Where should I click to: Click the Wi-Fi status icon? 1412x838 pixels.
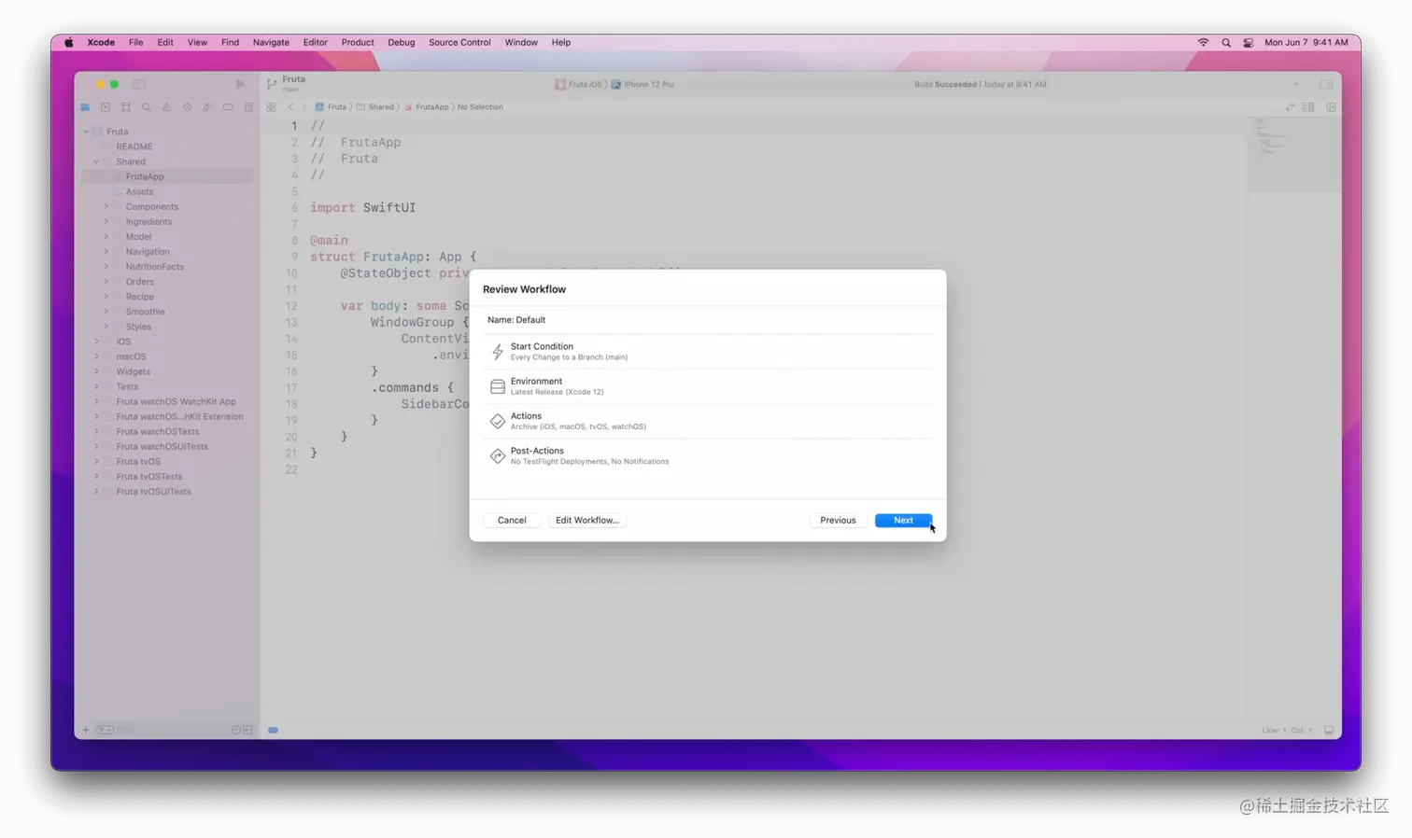[1203, 42]
